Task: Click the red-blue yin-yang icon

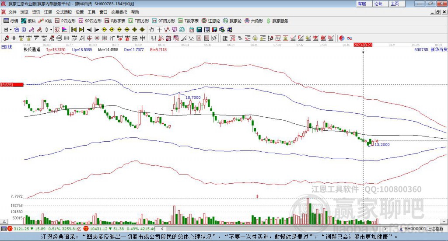Action: [342, 38]
